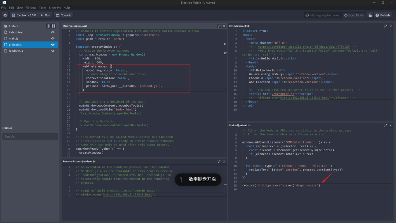Open the developer.mozilla.org CSP link in HTML
This screenshot has width=396, height=223.
pos(304,47)
